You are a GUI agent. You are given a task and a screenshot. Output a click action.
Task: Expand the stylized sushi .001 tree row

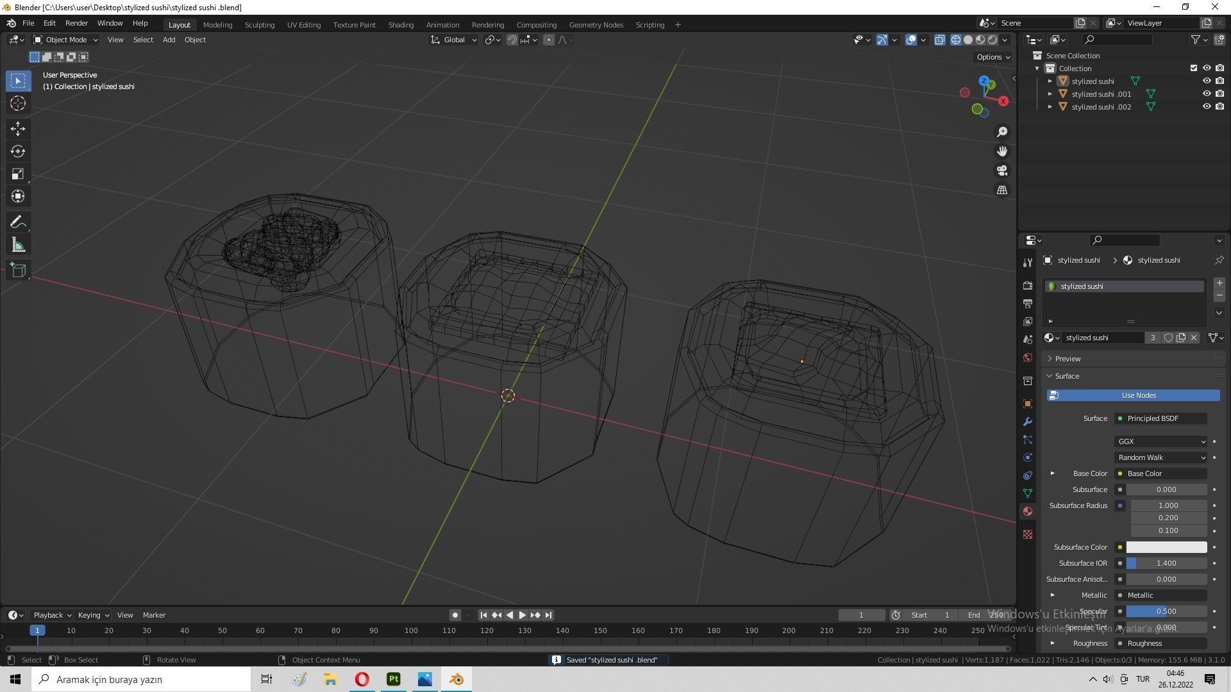1050,94
